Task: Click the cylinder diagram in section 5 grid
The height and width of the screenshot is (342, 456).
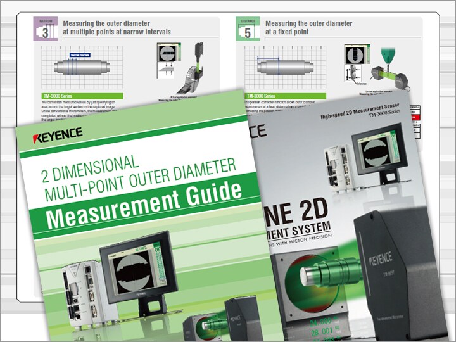Action: click(x=285, y=67)
